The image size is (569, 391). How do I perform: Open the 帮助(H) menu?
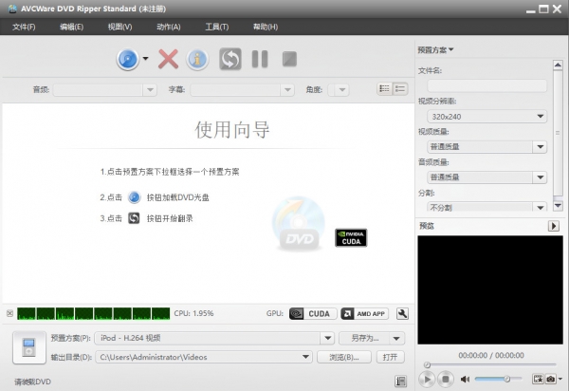tap(266, 27)
